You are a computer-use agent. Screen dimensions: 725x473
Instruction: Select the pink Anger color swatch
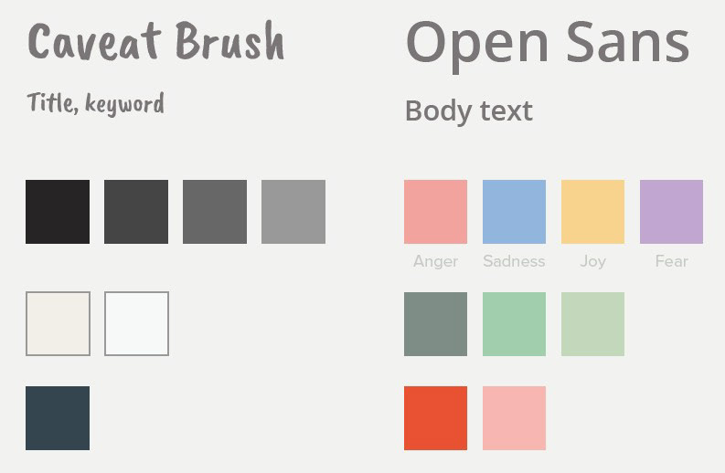tap(435, 212)
